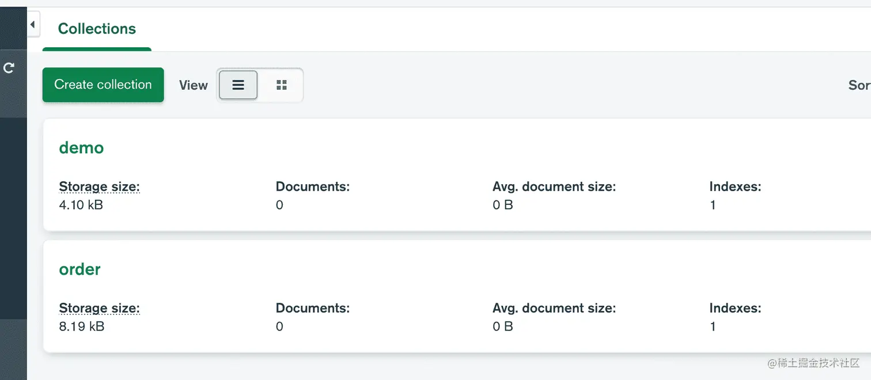Click Storage size label in order card
This screenshot has height=380, width=871.
(99, 308)
